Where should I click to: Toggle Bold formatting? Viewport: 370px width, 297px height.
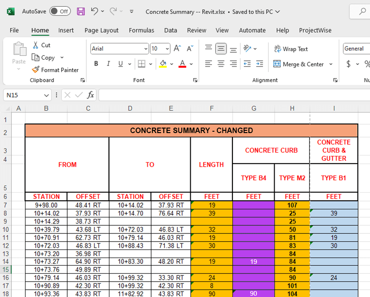pos(96,64)
